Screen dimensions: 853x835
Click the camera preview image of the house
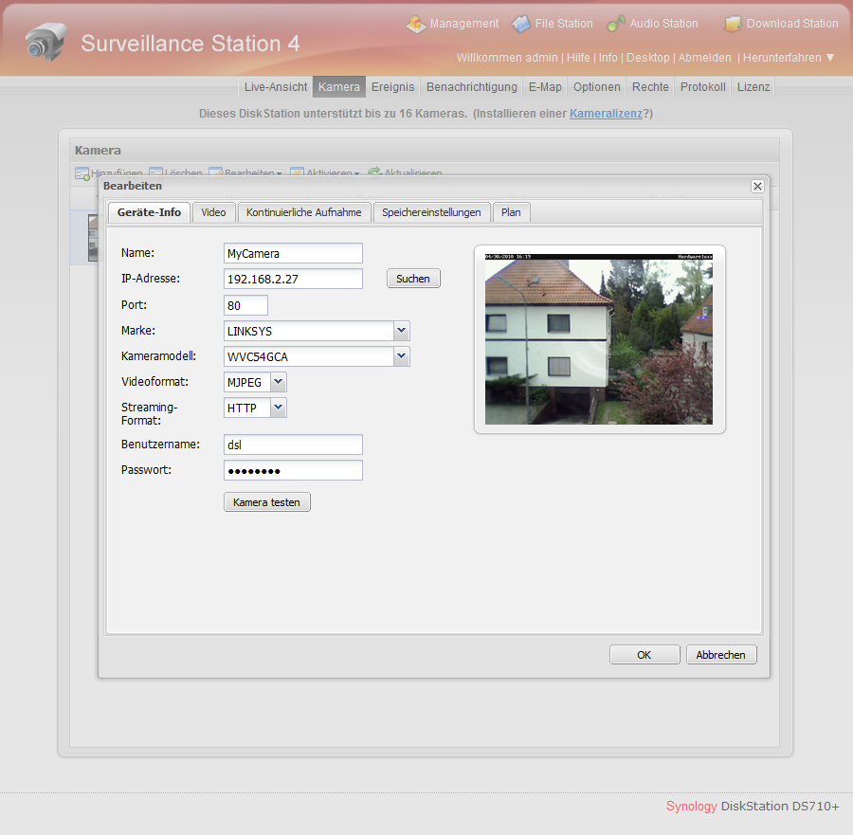point(599,339)
